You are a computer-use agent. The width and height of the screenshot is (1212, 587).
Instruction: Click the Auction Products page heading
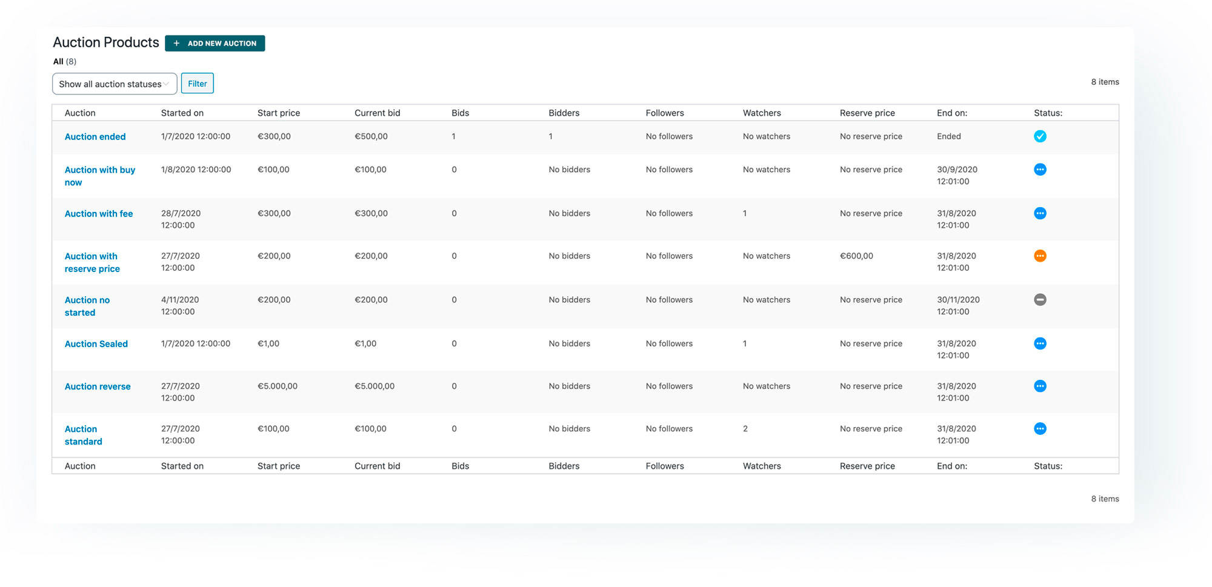coord(106,42)
